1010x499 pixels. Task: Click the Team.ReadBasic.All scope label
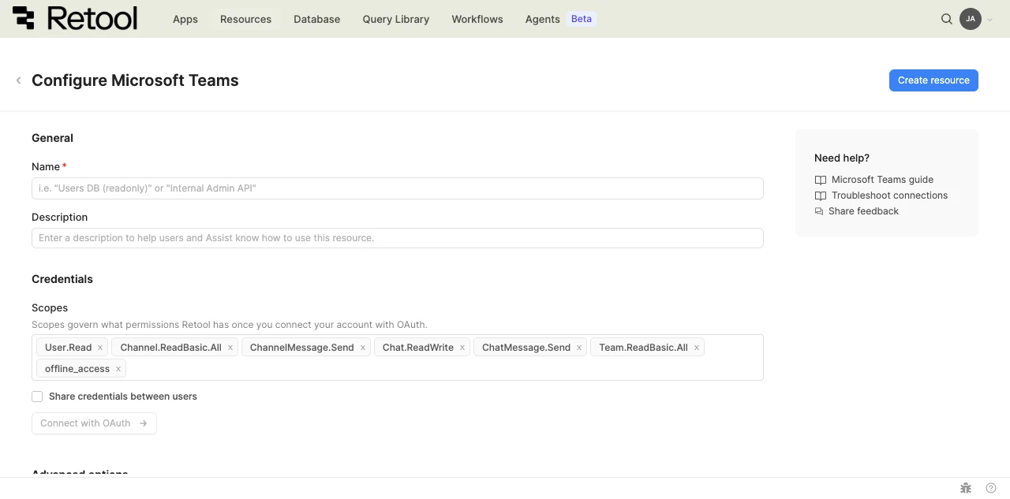tap(643, 348)
